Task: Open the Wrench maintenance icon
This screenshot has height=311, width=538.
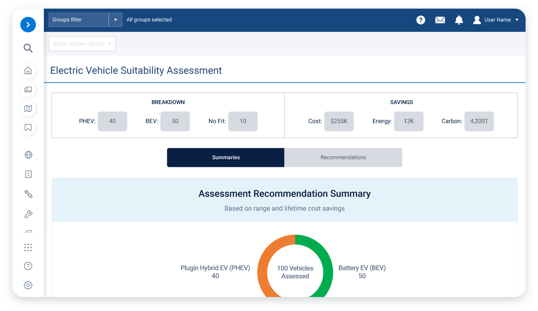Action: (x=28, y=214)
